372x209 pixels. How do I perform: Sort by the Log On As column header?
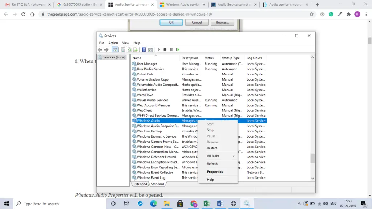click(256, 58)
